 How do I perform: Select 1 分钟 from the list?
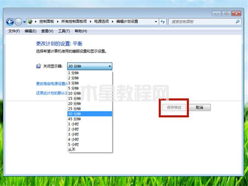tap(90, 73)
